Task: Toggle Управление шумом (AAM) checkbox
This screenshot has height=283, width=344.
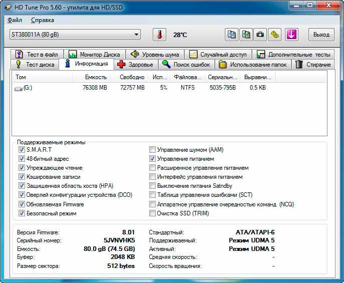Action: 152,150
